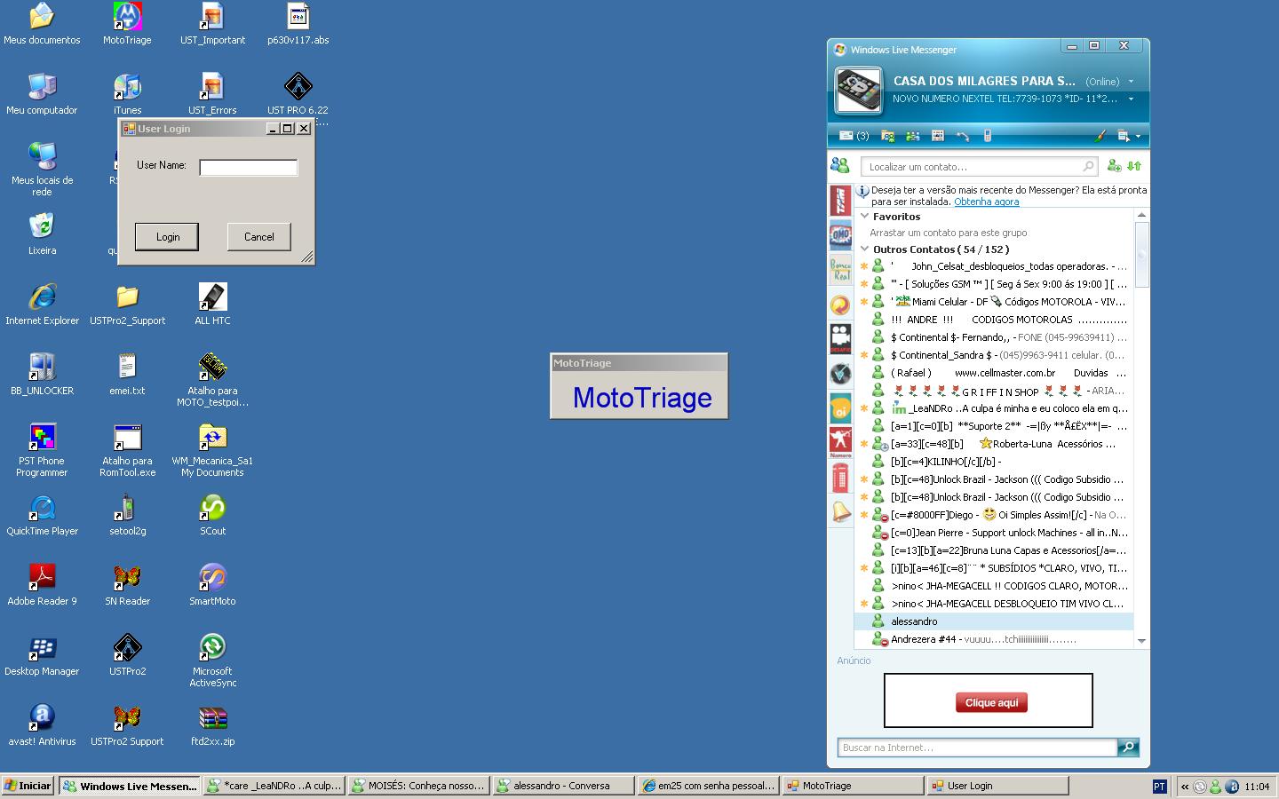Select the GRIFFIN SHOP contact
1279x799 pixels.
[x=994, y=391]
